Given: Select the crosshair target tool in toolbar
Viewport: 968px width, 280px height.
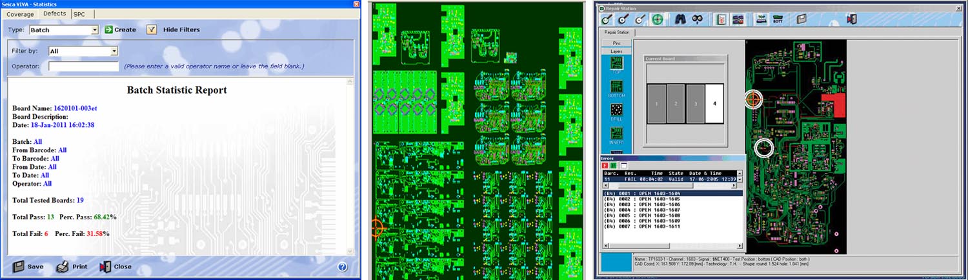Looking at the screenshot, I should 658,19.
